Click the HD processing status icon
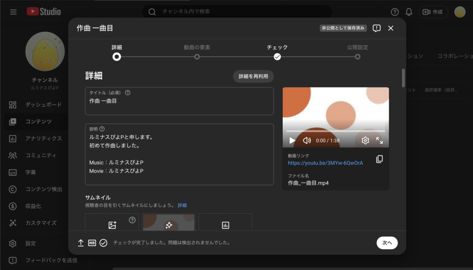 92,243
